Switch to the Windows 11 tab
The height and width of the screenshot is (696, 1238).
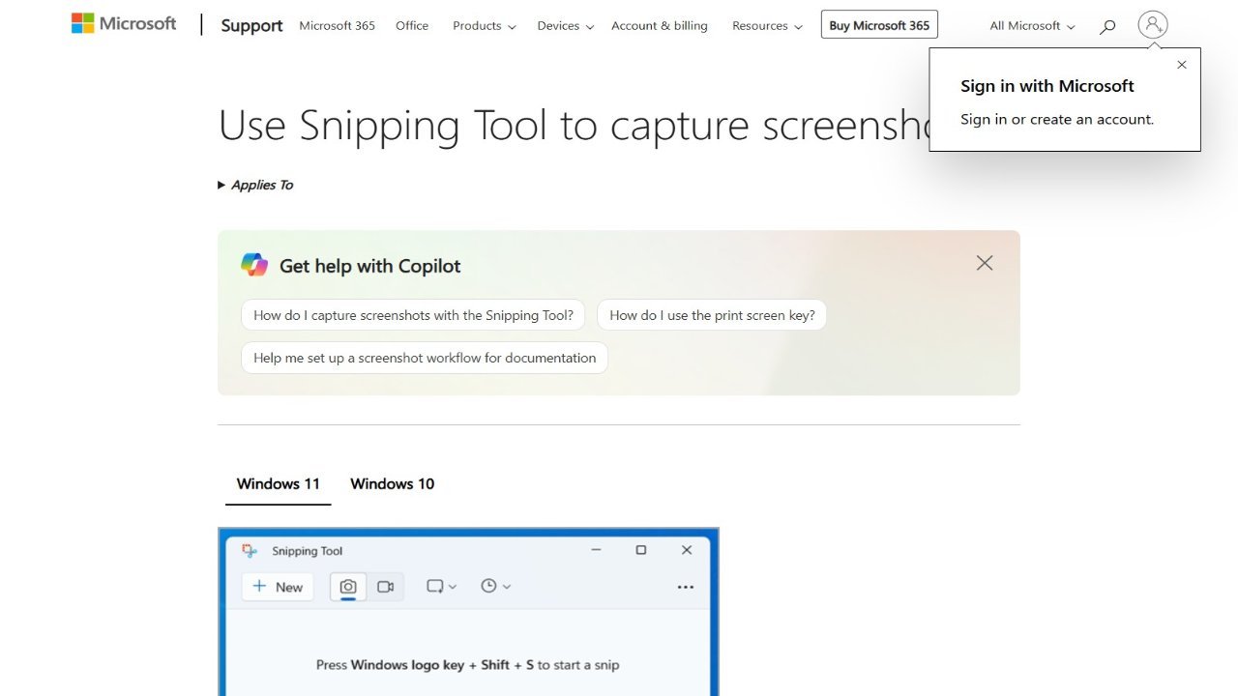click(x=279, y=483)
